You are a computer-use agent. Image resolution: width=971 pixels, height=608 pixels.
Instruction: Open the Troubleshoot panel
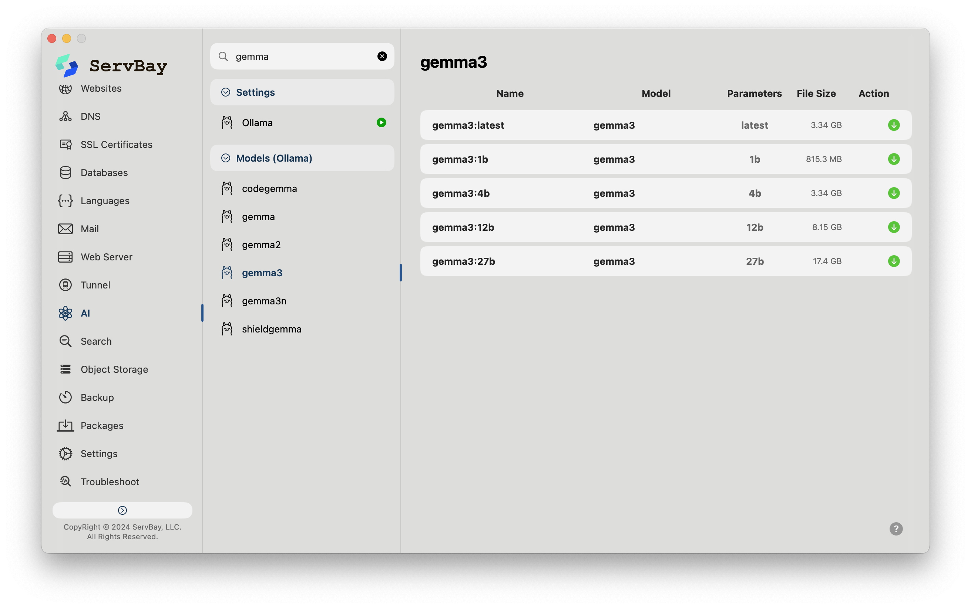pyautogui.click(x=110, y=482)
